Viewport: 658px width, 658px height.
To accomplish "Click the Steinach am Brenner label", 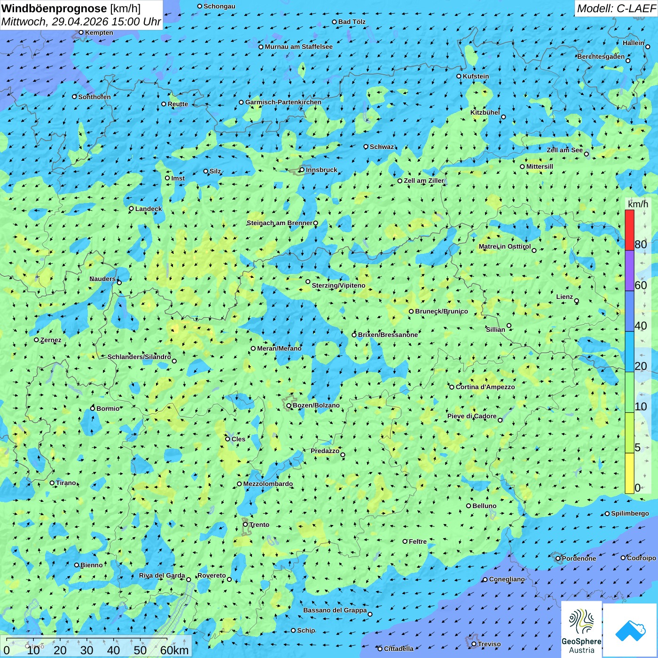I will pyautogui.click(x=279, y=223).
